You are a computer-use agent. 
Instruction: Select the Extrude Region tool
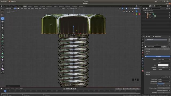click(2, 38)
